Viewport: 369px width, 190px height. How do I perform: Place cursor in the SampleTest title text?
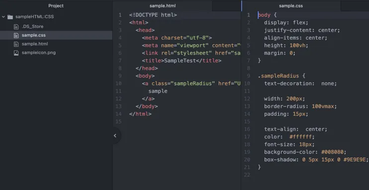click(180, 61)
